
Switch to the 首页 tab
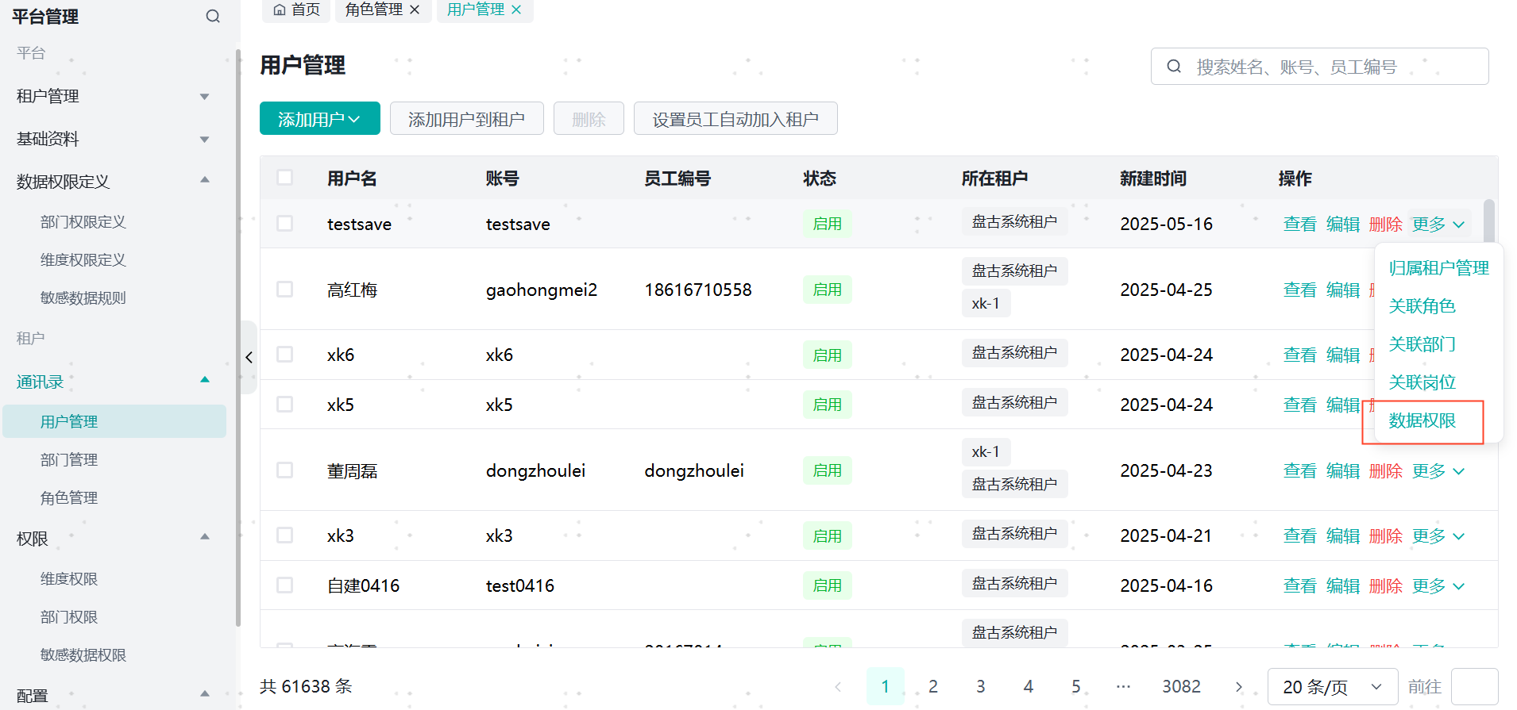(296, 10)
